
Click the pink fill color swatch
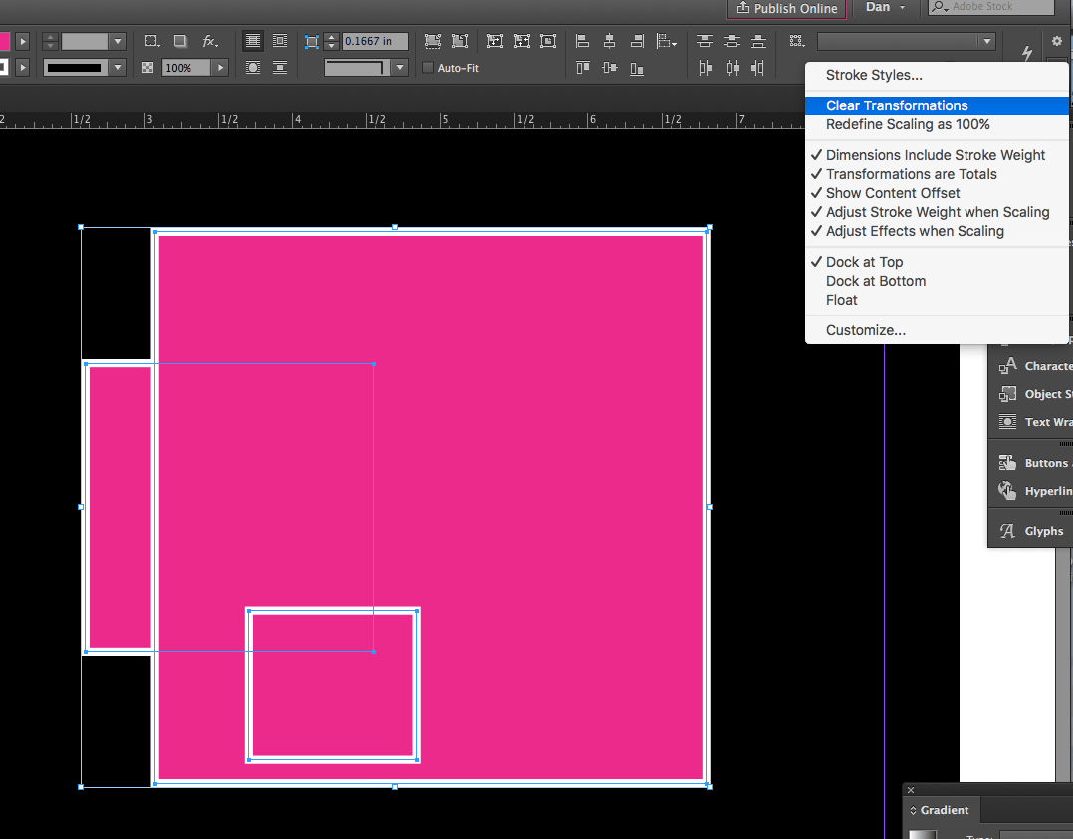(5, 41)
